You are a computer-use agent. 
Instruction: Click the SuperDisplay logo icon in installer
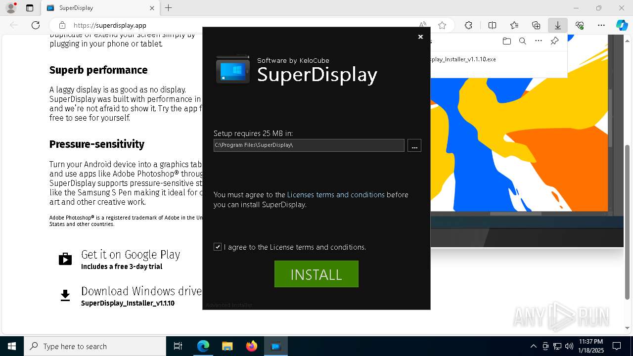click(x=233, y=69)
